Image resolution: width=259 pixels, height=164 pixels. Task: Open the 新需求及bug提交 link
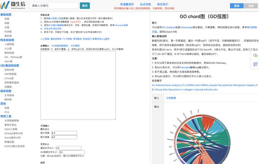tap(101, 39)
